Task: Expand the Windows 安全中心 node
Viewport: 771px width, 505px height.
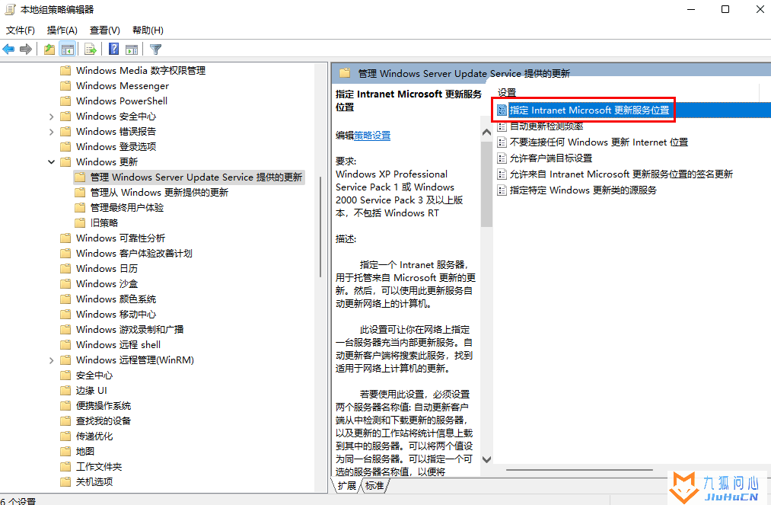Action: coord(51,117)
